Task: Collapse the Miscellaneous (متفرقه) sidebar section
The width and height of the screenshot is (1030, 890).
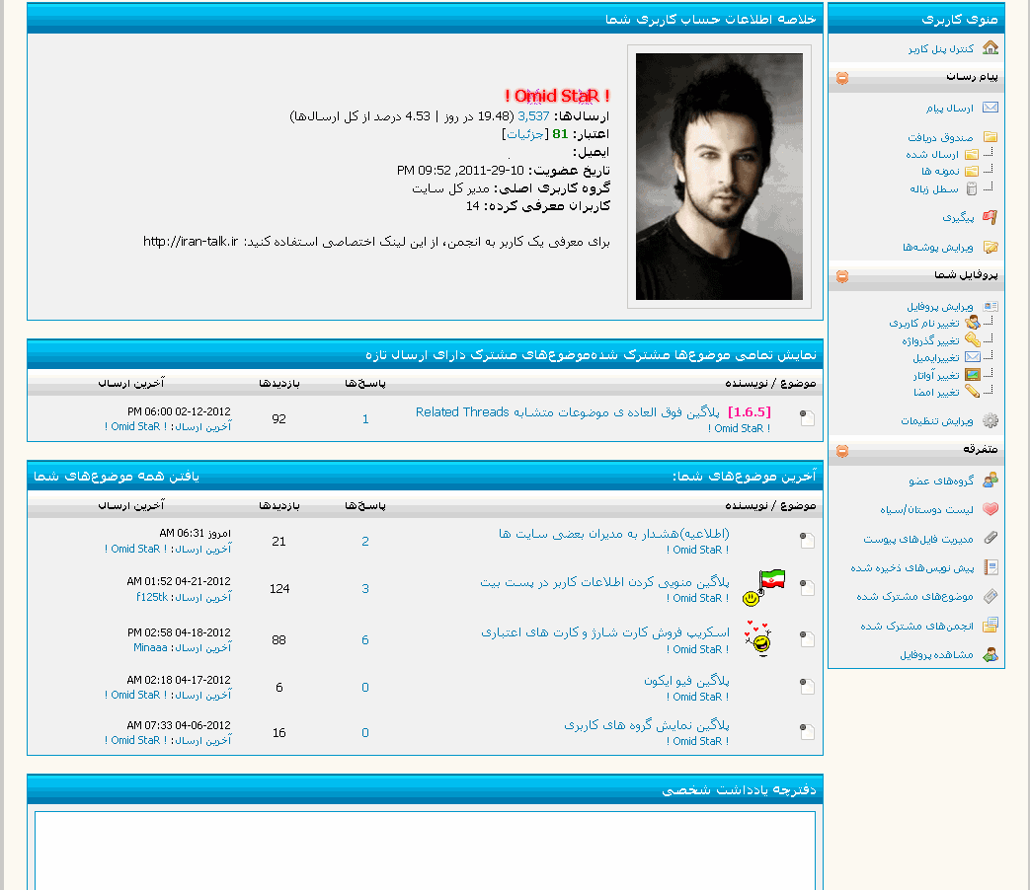Action: 841,451
